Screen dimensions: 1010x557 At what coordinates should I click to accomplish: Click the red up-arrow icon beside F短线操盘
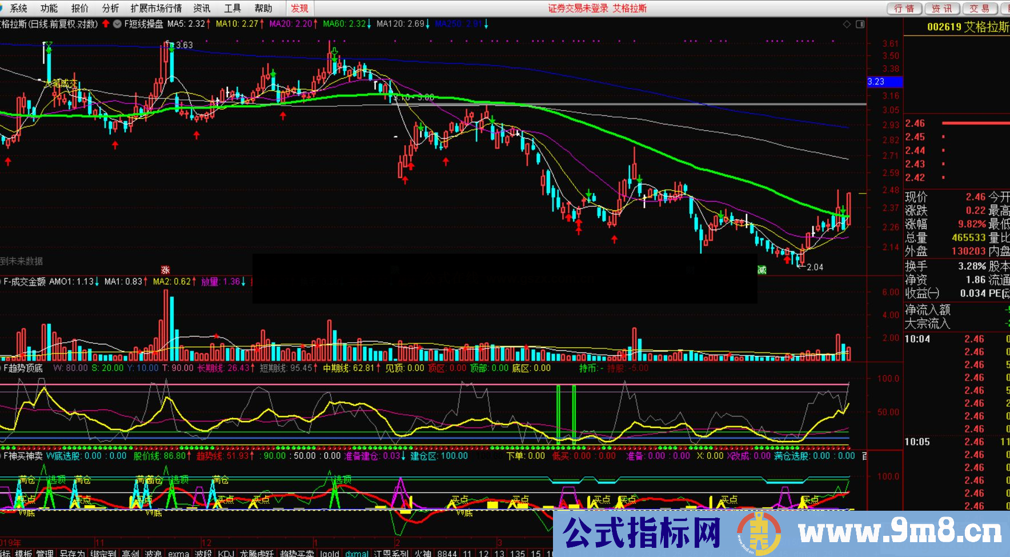106,24
